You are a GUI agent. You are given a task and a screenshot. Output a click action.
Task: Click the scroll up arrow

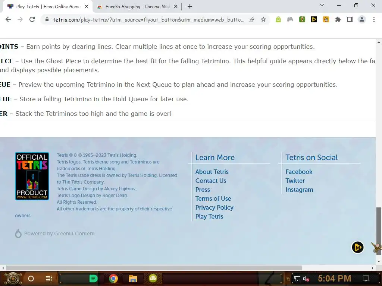coord(379,42)
